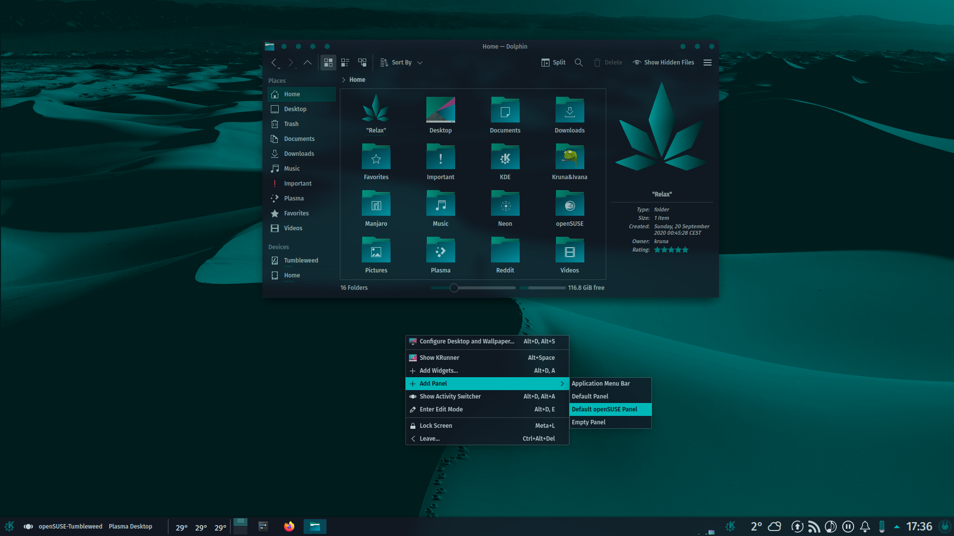Switch to Compact view mode
This screenshot has height=536, width=954.
[345, 63]
